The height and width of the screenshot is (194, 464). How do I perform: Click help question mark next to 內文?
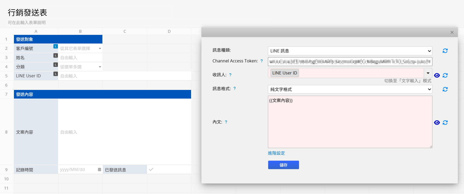[226, 122]
